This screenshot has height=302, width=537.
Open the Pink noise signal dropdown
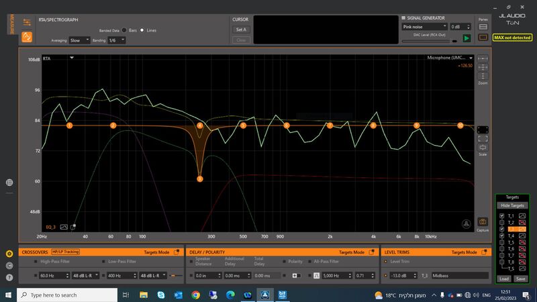[425, 27]
